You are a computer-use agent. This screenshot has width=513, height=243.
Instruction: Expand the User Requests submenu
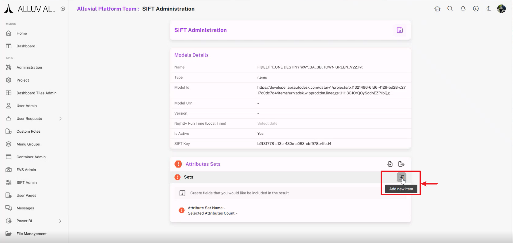pyautogui.click(x=60, y=119)
